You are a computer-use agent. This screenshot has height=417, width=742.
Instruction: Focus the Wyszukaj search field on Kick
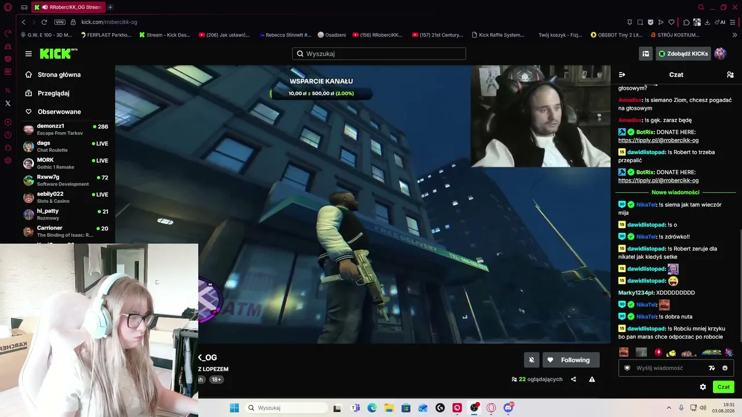379,54
